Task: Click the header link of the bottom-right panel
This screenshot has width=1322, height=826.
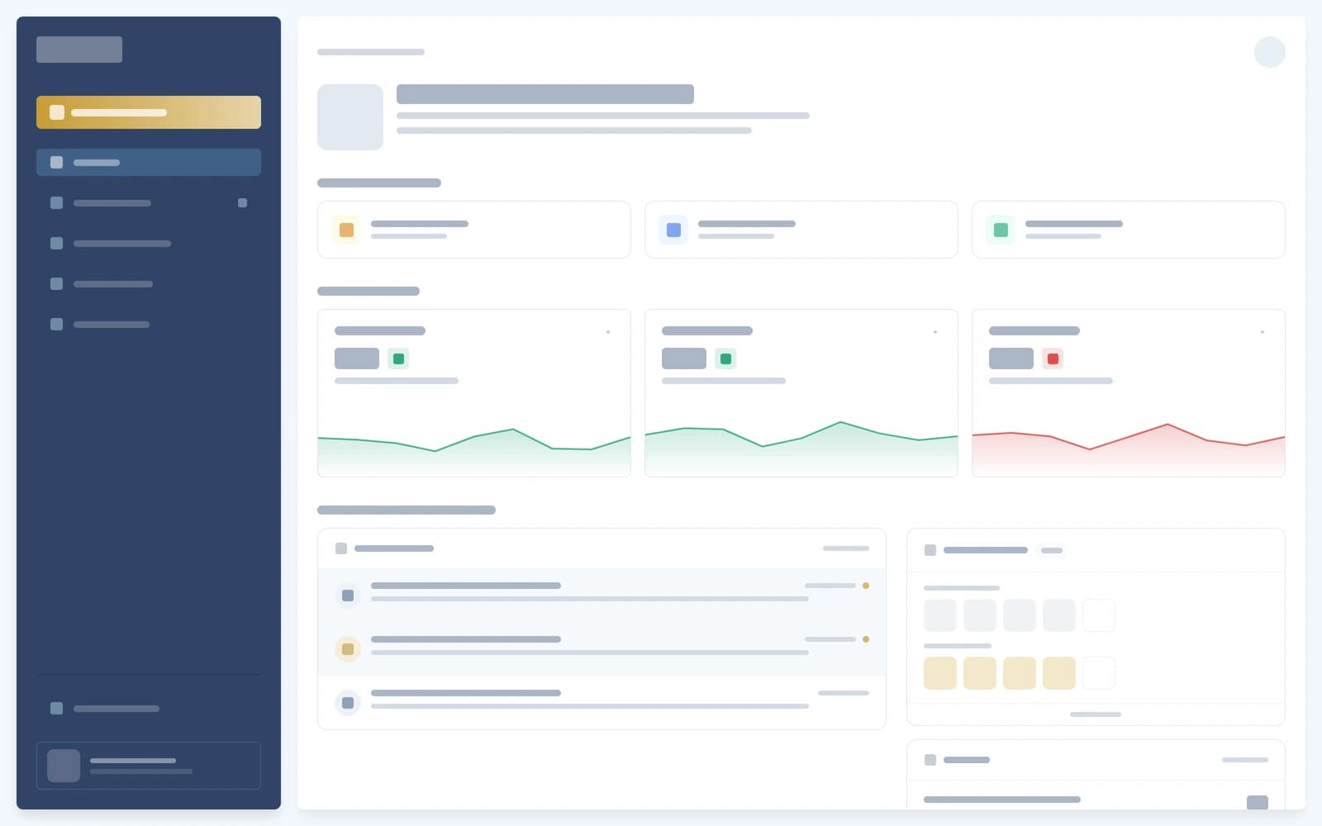Action: (1245, 760)
